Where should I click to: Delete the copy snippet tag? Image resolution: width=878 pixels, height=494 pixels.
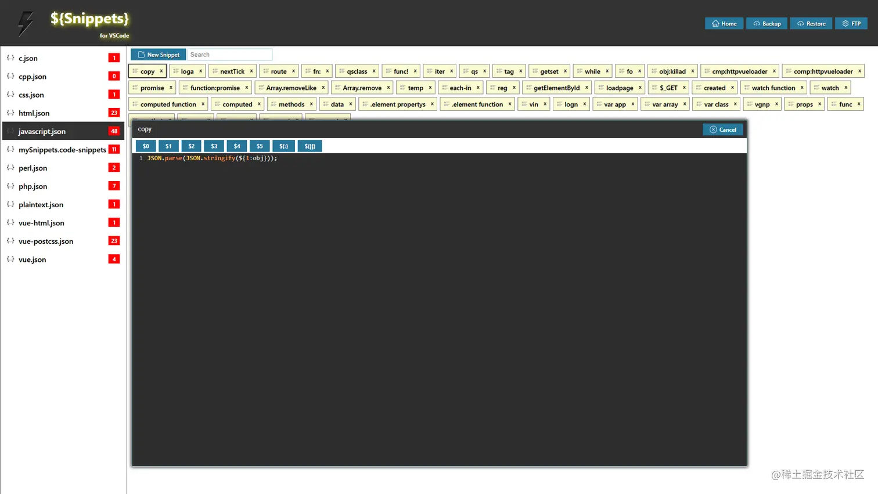click(x=161, y=71)
